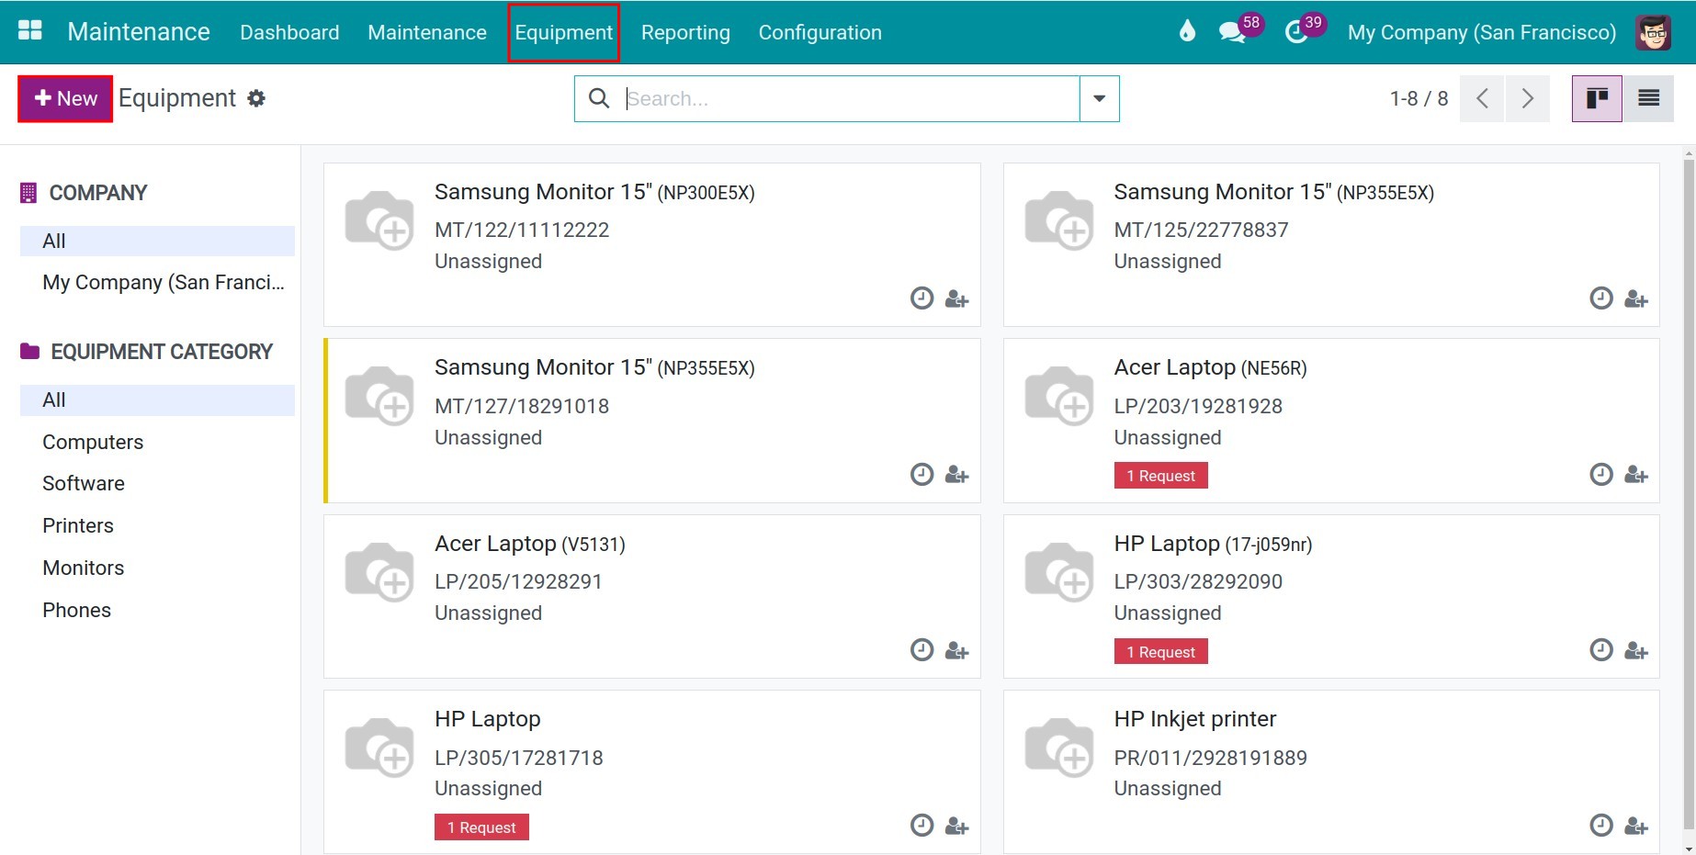Go to next page of records

click(1527, 98)
